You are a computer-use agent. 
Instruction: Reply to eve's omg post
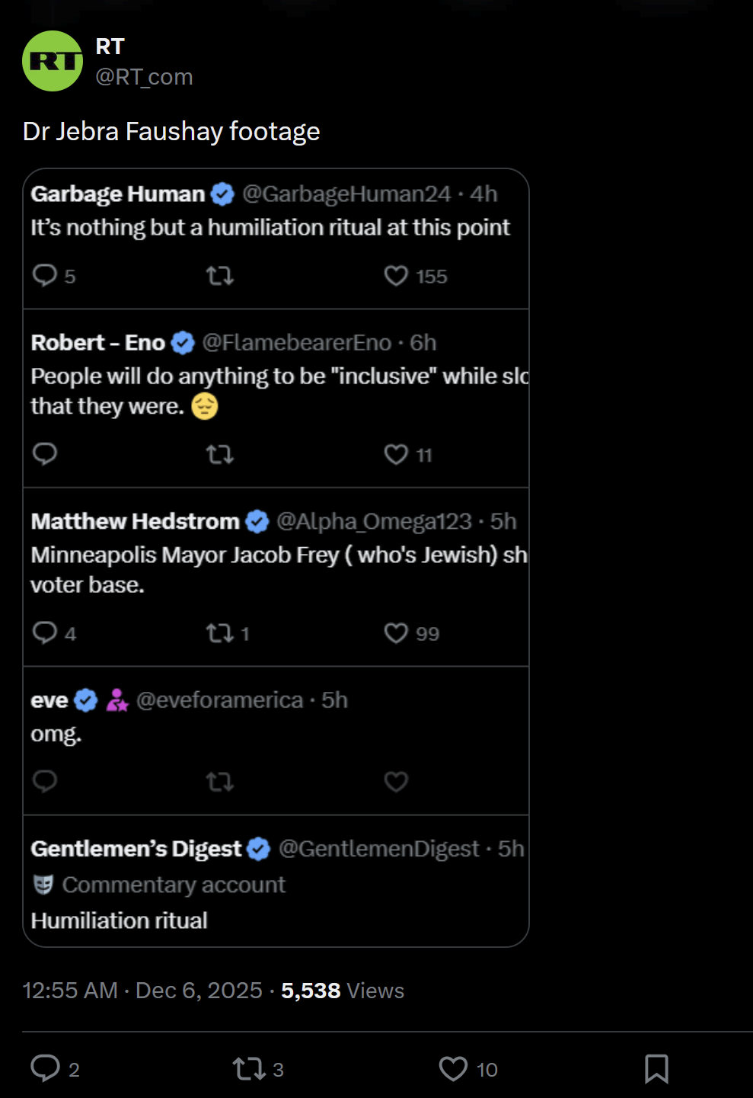tap(45, 781)
